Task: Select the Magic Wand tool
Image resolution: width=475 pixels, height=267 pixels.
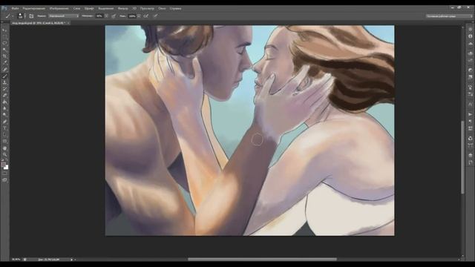Action: [4, 50]
